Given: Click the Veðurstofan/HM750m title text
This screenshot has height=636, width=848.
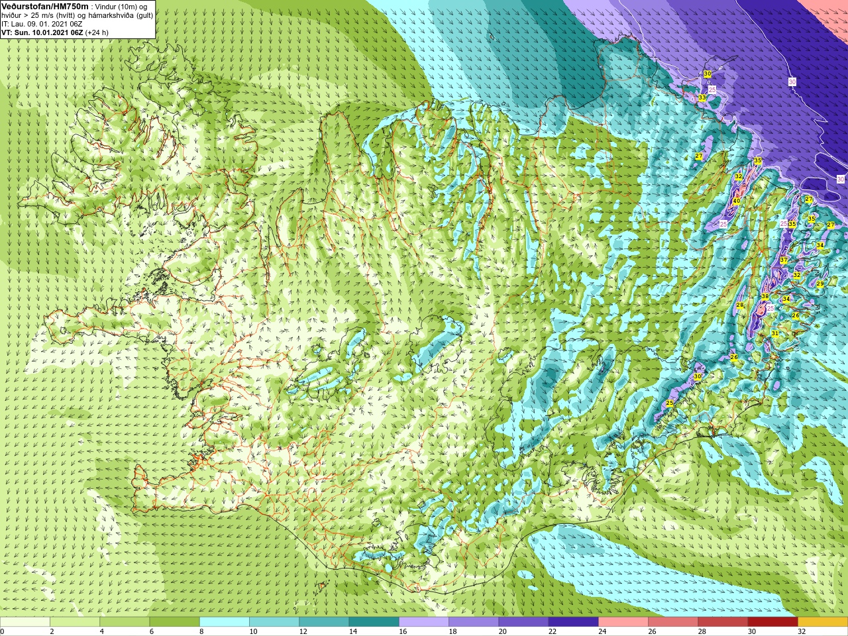Looking at the screenshot, I should pyautogui.click(x=45, y=6).
